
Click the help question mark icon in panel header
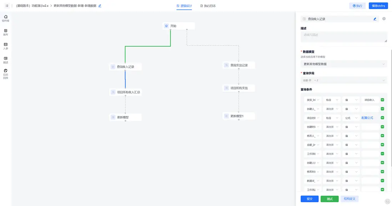[384, 19]
